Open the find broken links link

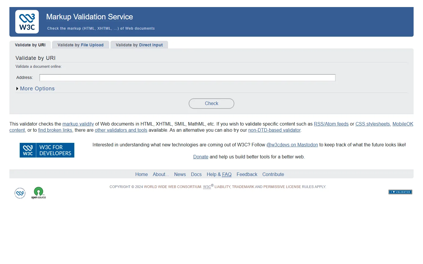(55, 130)
